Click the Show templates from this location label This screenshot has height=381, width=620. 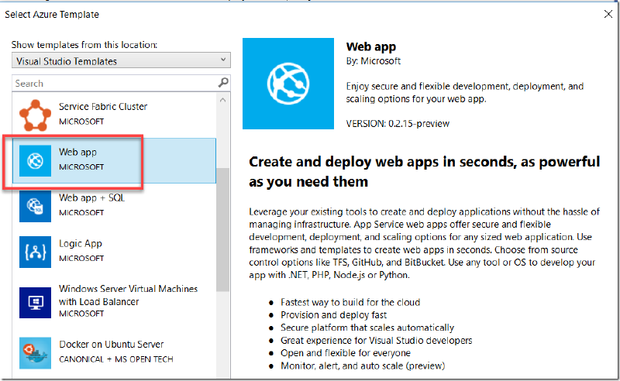coord(84,45)
